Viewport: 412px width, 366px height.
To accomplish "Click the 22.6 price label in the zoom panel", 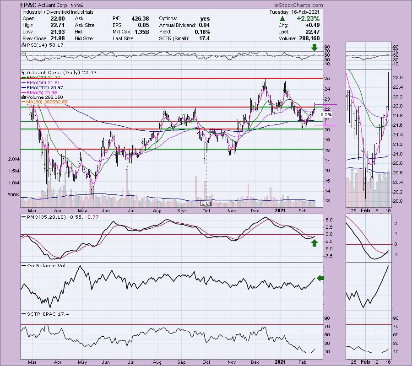I will click(x=397, y=78).
